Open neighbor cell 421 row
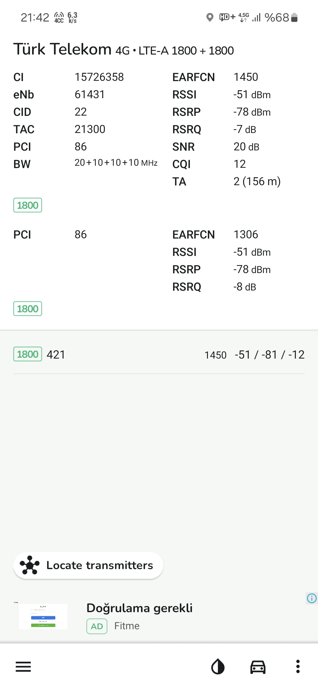 [x=159, y=355]
